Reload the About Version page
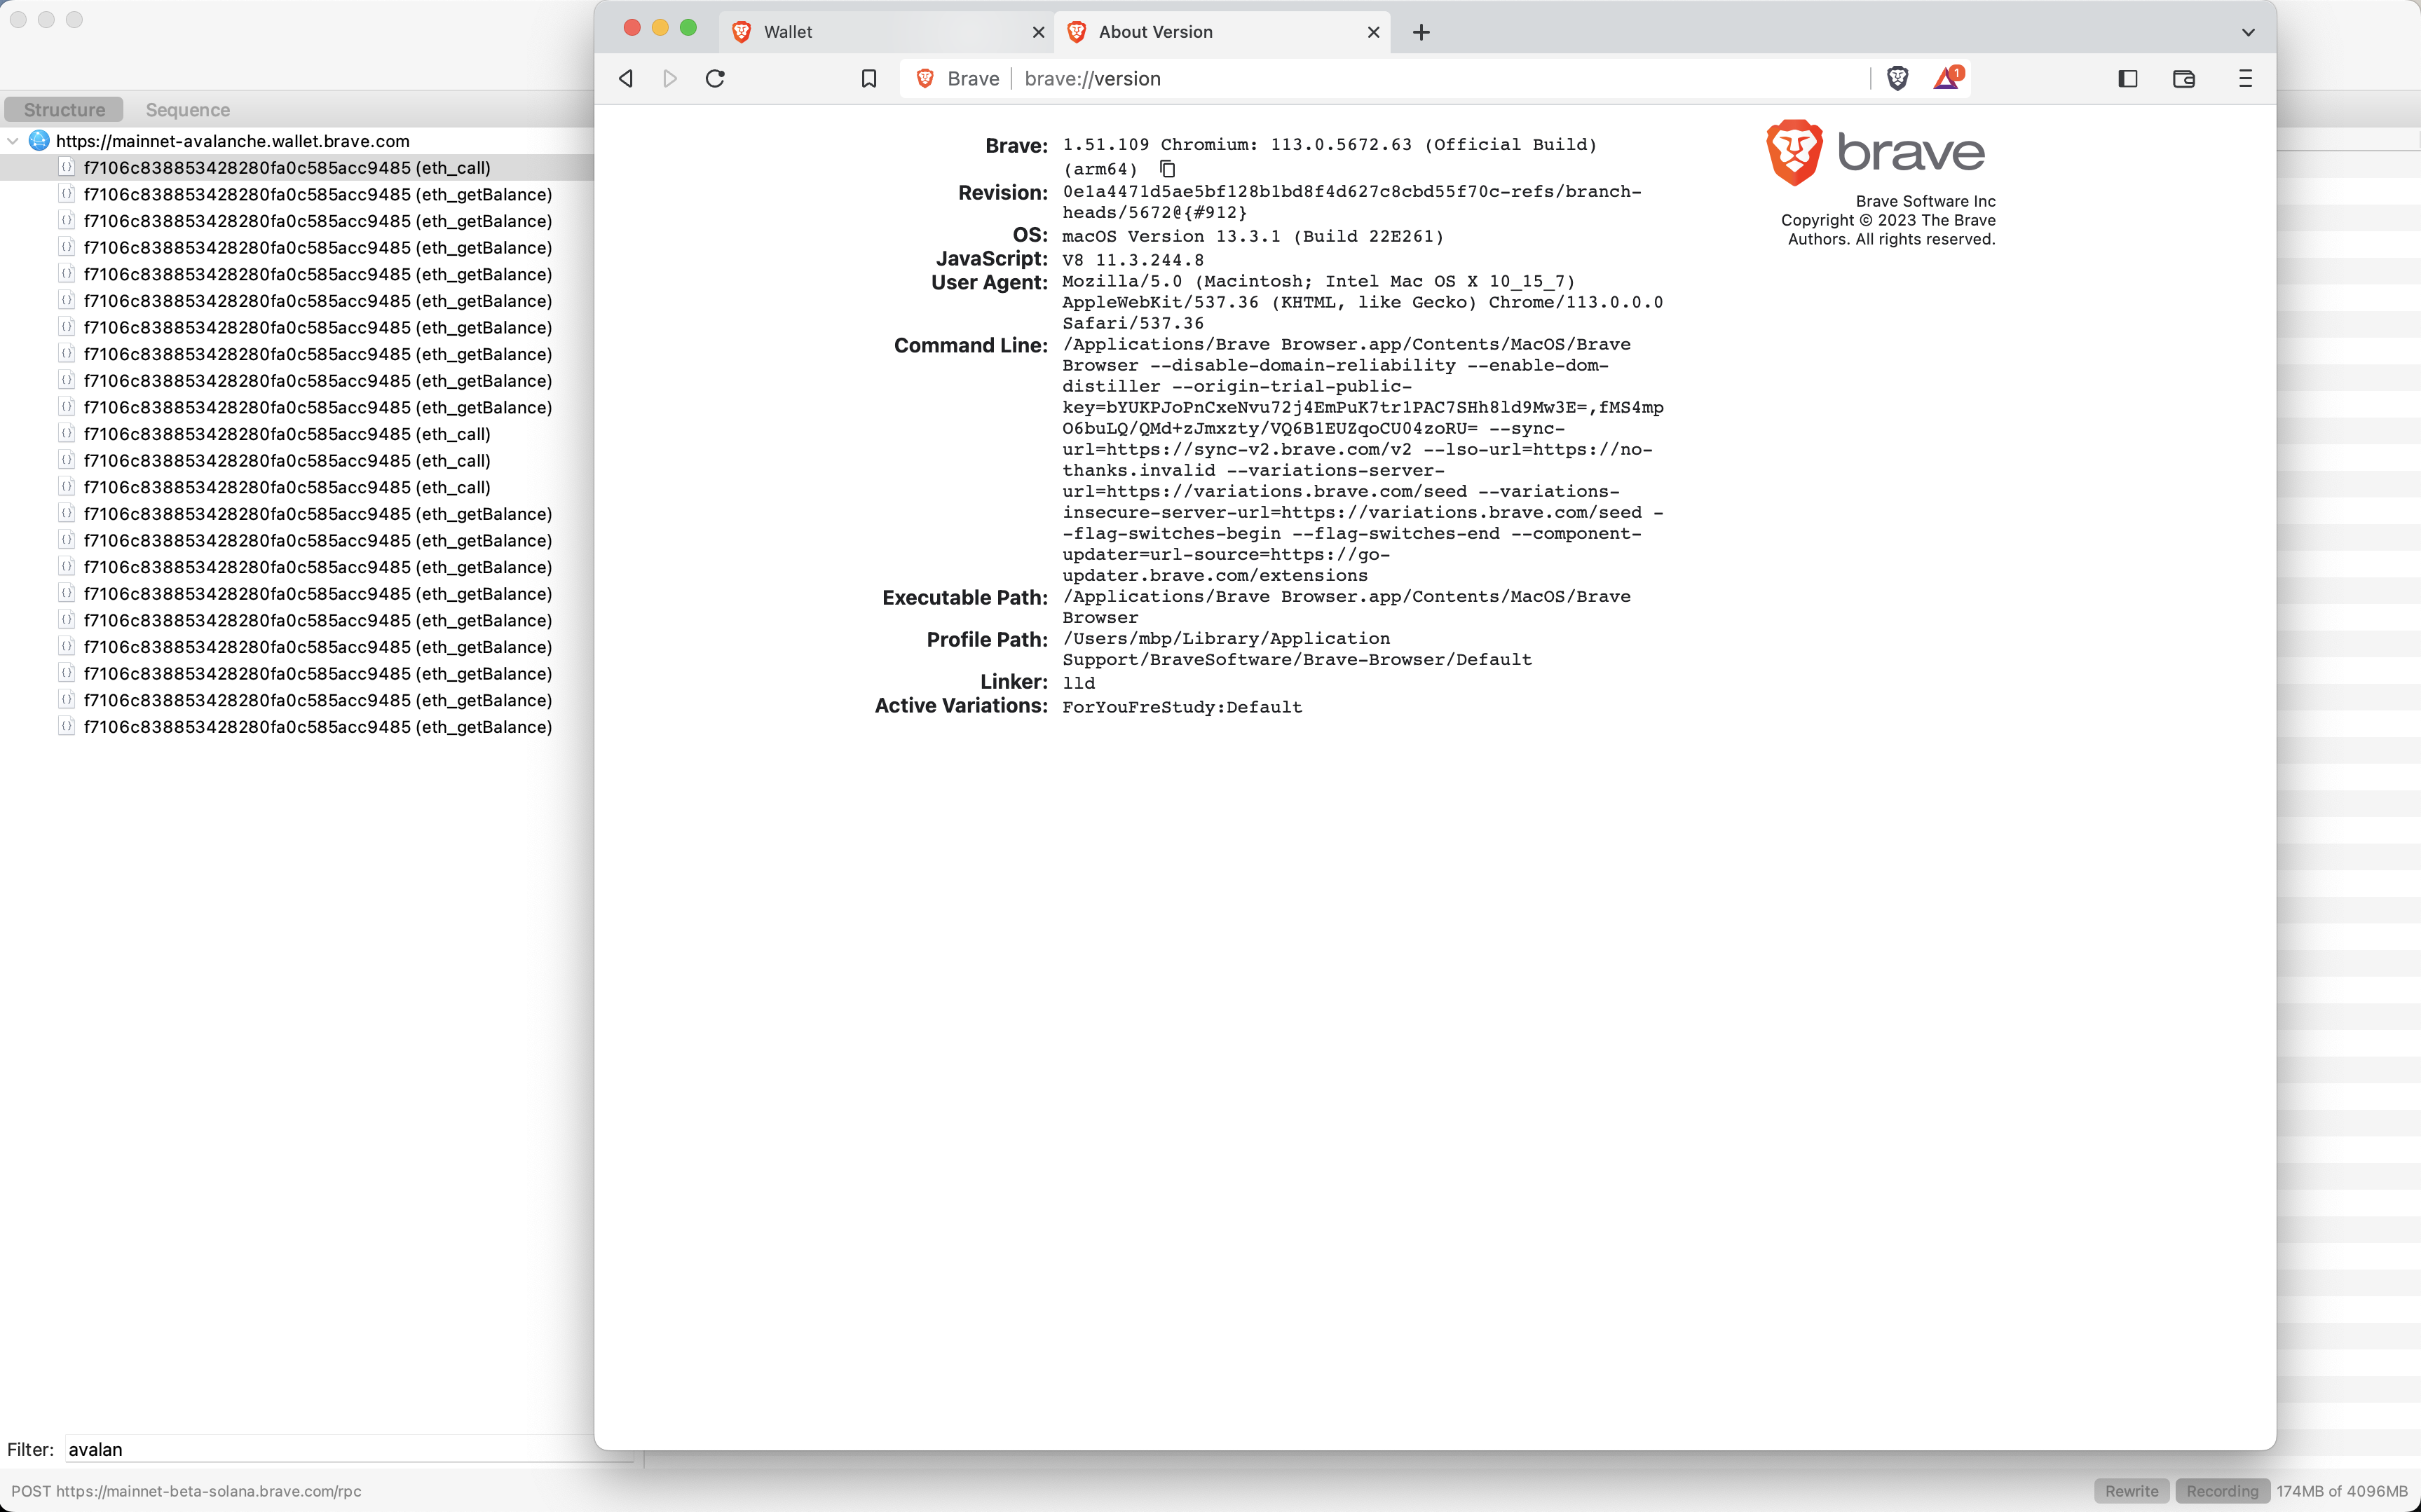Viewport: 2421px width, 1512px height. [x=714, y=78]
